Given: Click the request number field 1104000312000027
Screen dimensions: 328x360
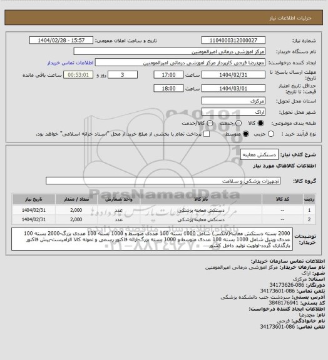Looking at the screenshot, I should click(x=233, y=40).
